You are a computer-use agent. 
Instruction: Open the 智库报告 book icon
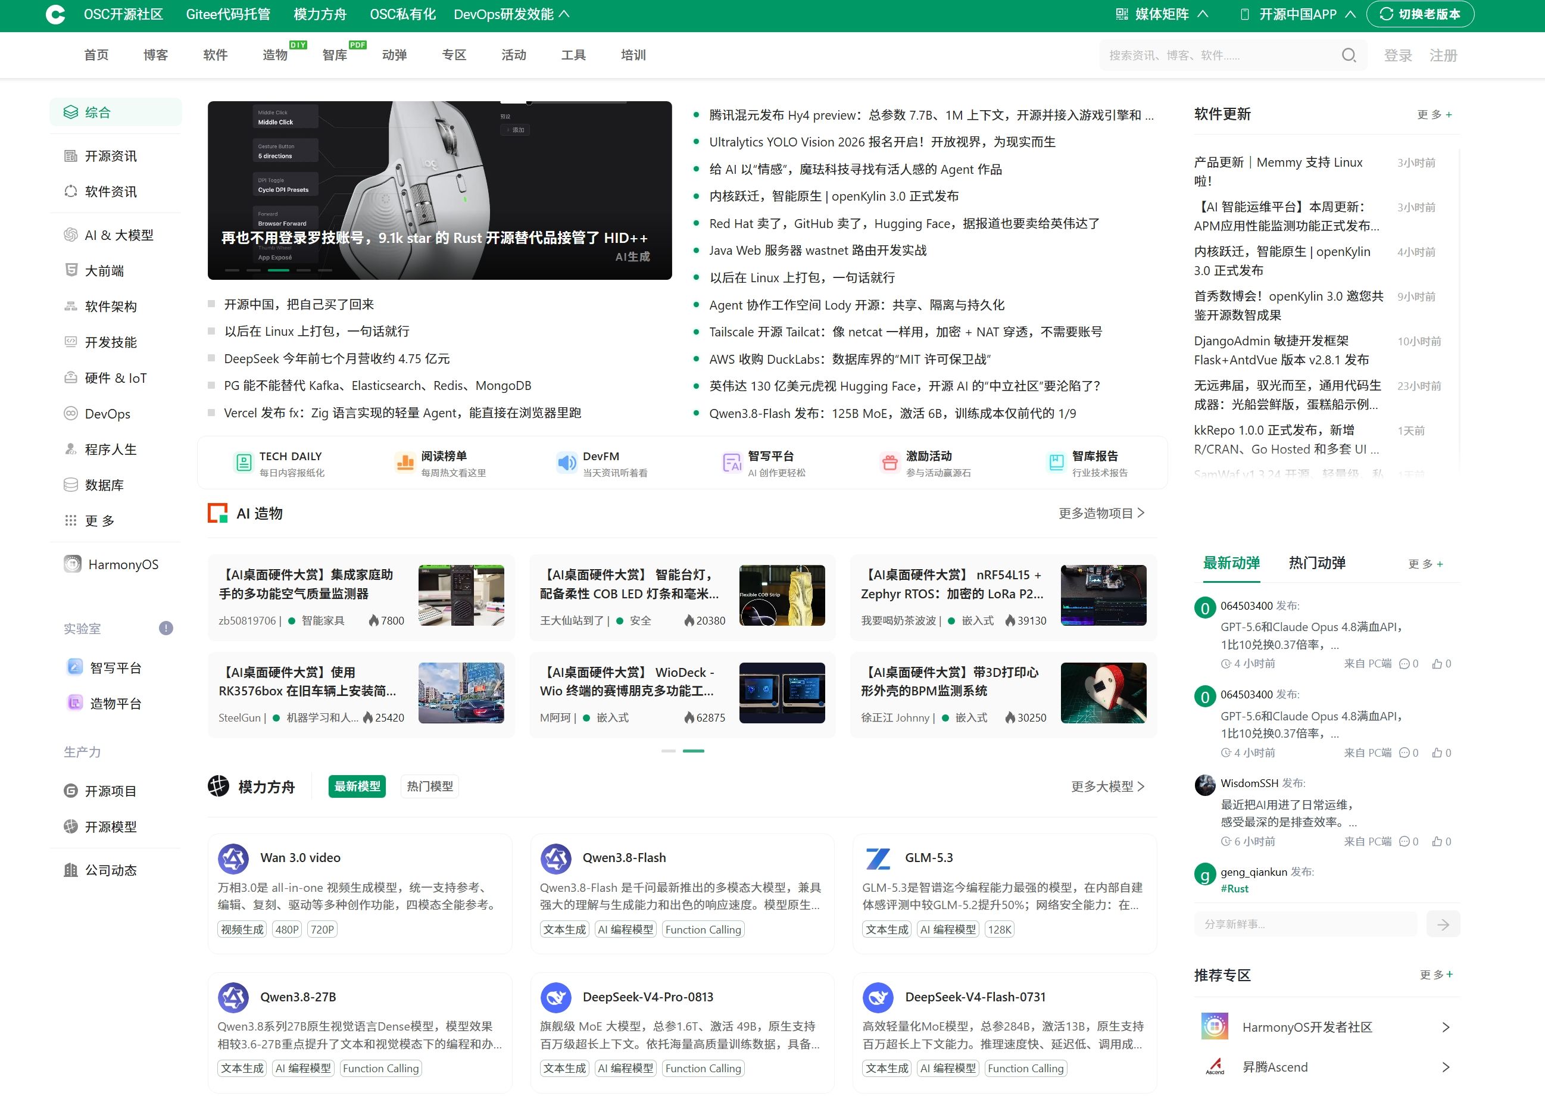(x=1056, y=463)
